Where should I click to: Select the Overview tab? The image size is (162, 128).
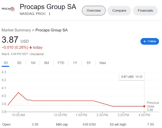tap(94, 11)
